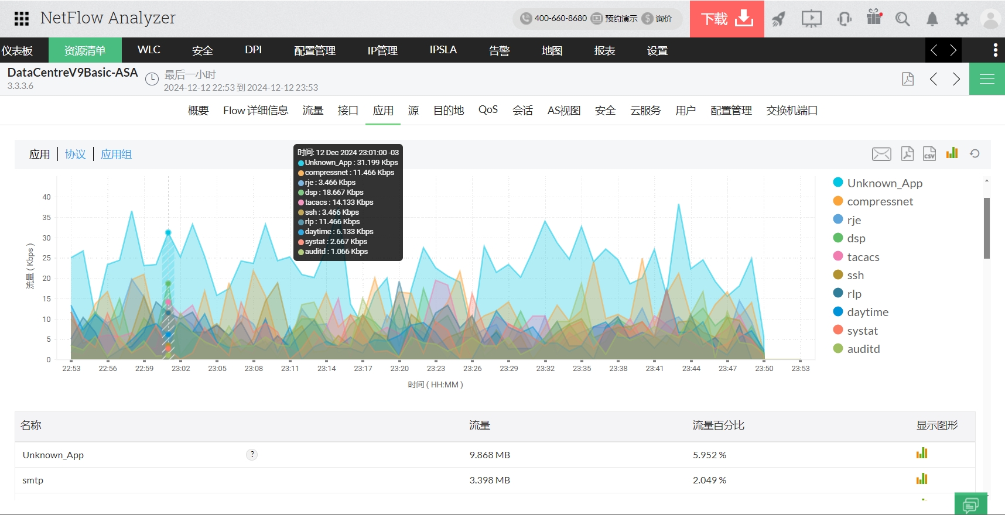The height and width of the screenshot is (515, 1005).
Task: Click the red 下载 download button
Action: pos(726,19)
